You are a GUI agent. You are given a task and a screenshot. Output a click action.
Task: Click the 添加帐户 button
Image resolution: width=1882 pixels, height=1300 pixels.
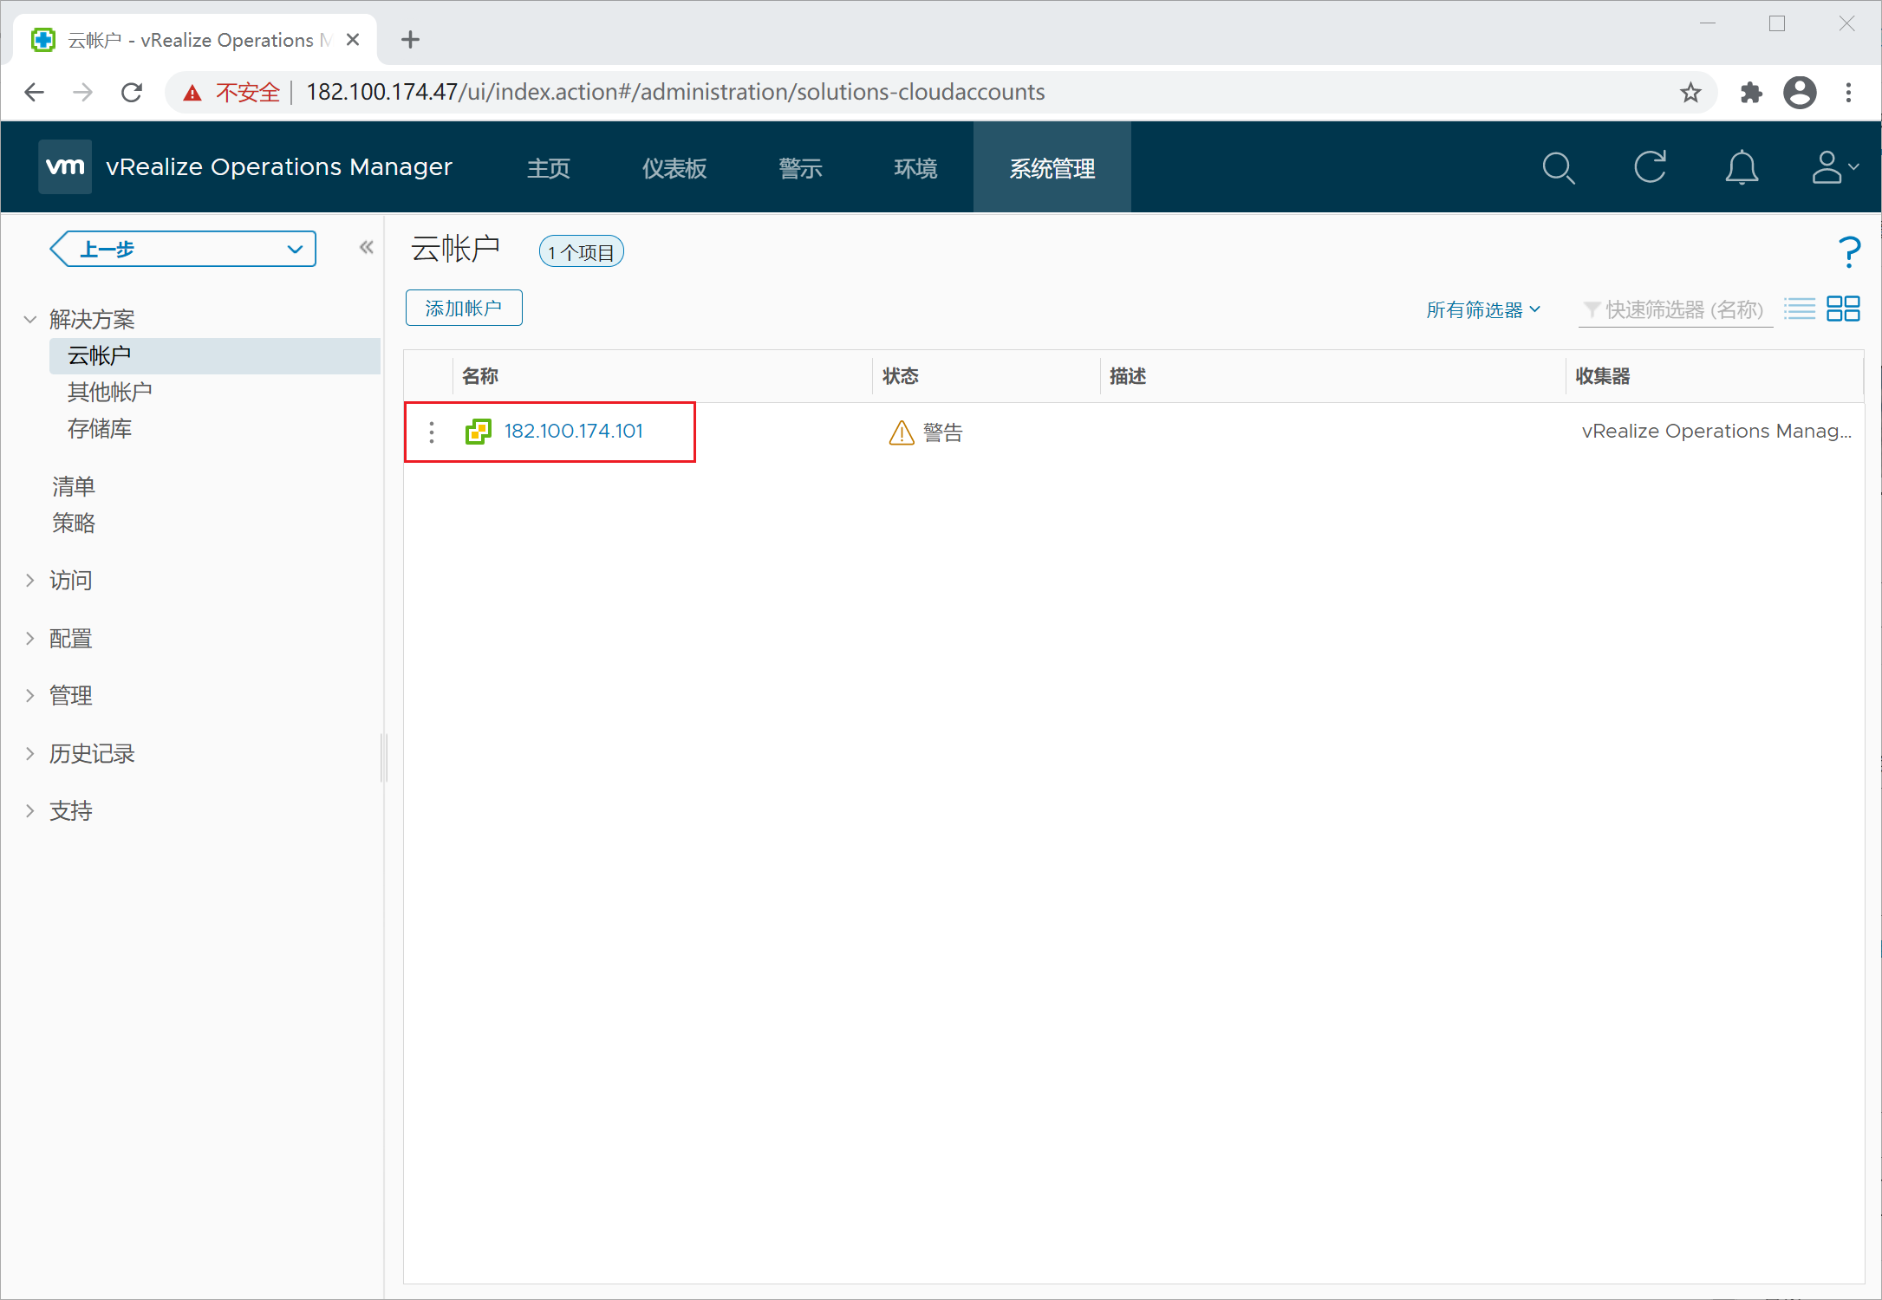(464, 309)
